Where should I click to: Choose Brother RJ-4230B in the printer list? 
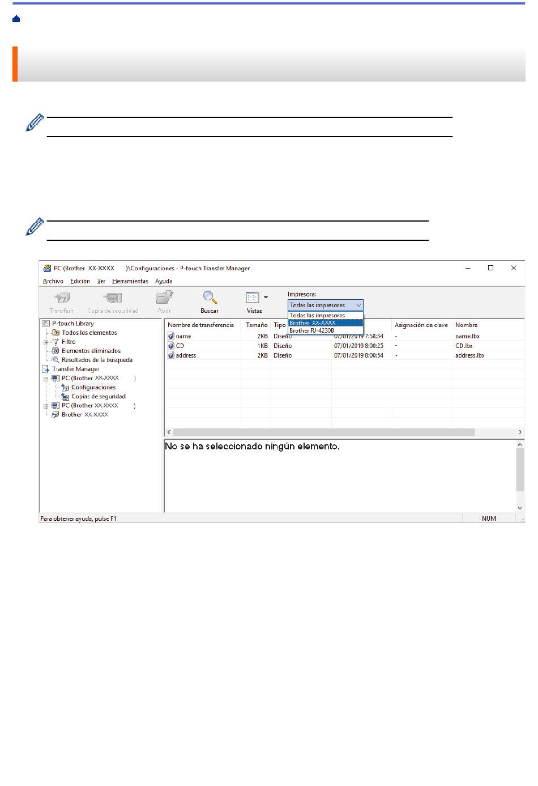coord(326,330)
